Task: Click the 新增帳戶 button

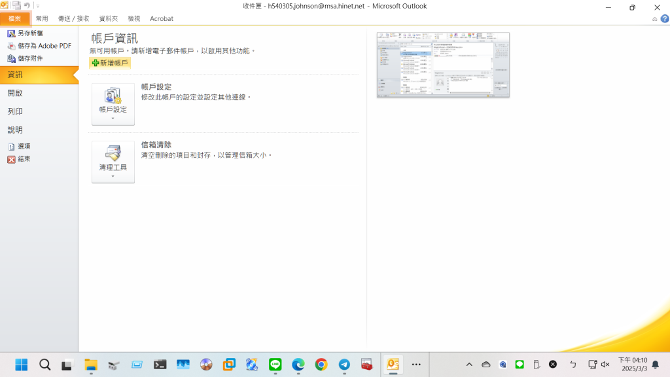Action: [x=110, y=63]
